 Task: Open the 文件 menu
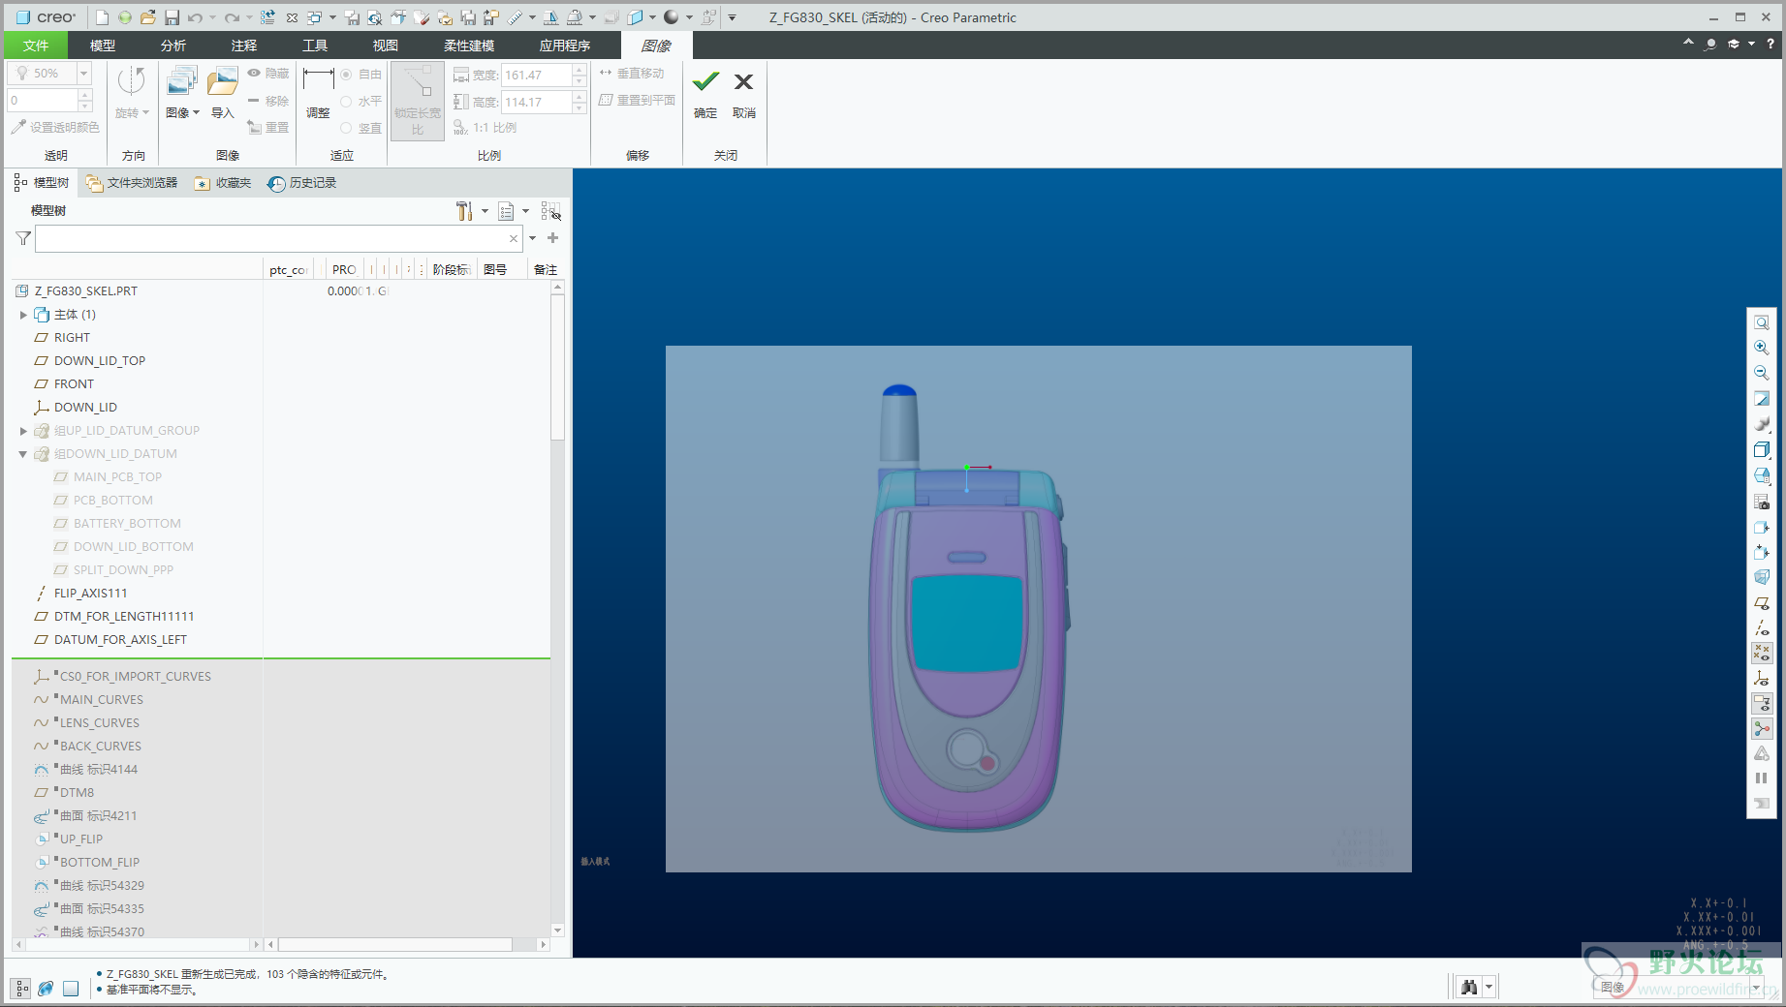tap(36, 46)
